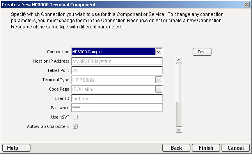Click the Autowrap Characters label
This screenshot has width=252, height=154.
point(48,126)
